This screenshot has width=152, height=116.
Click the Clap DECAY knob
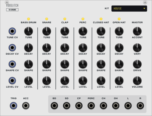point(65,48)
